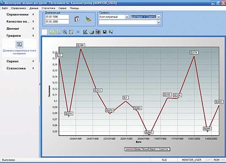Collapse the Графики sidebar section chevron
Image resolution: width=226 pixels, height=163 pixels.
(33, 35)
